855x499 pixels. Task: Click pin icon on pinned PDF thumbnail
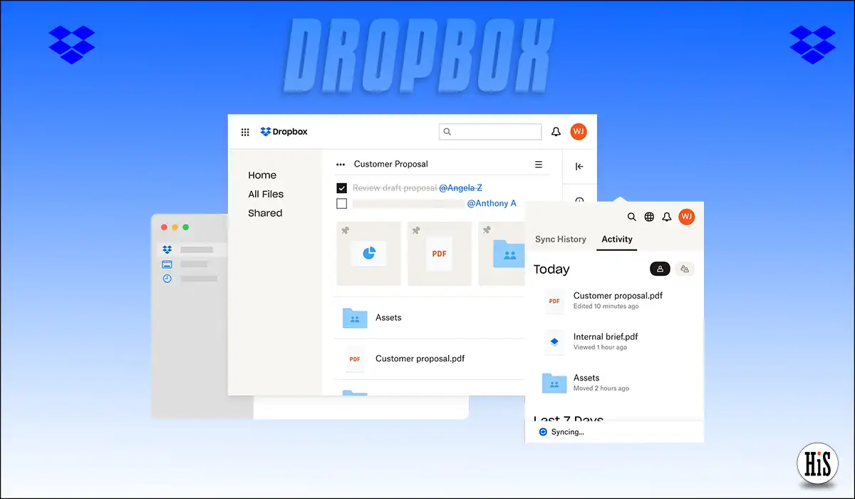point(416,230)
